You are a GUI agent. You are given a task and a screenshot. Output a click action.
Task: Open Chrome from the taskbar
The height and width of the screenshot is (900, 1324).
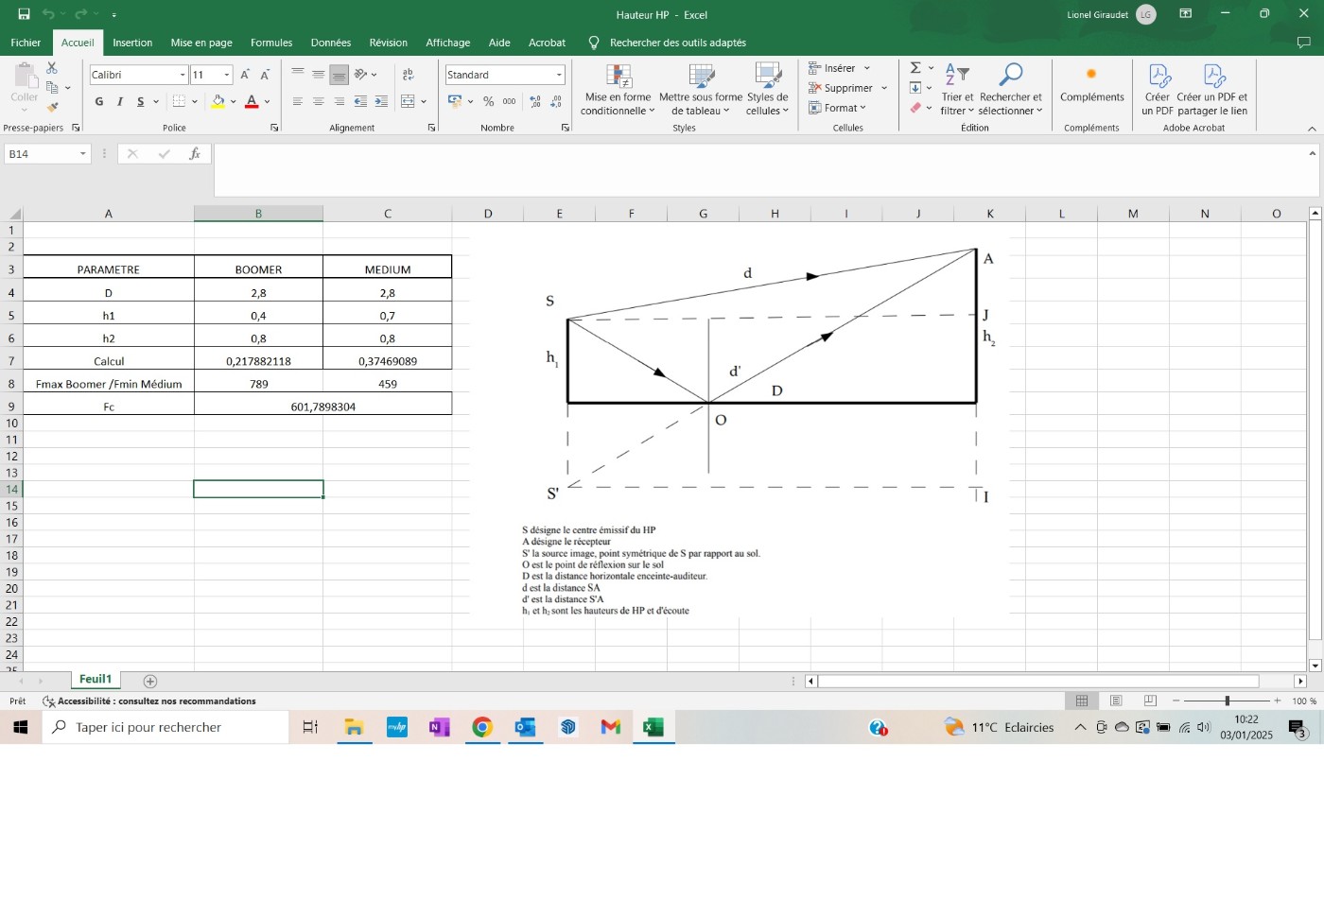(482, 727)
